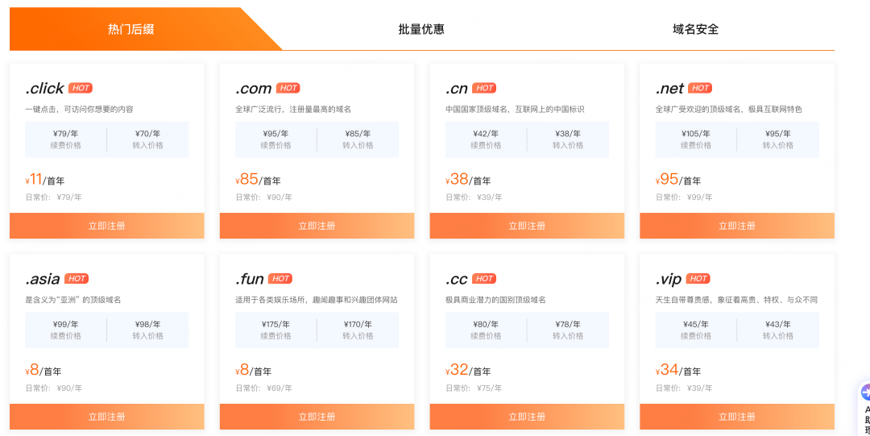The width and height of the screenshot is (870, 436).
Task: Click the ¥95/首年 price on .net card
Action: click(x=678, y=180)
